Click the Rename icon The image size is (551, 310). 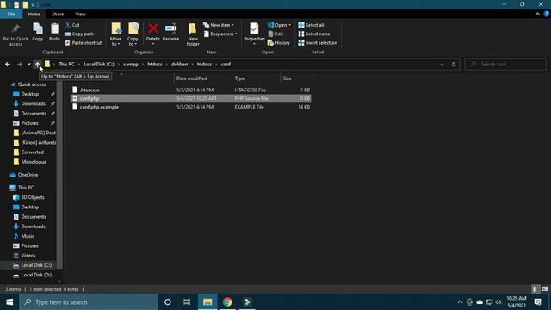[x=170, y=28]
